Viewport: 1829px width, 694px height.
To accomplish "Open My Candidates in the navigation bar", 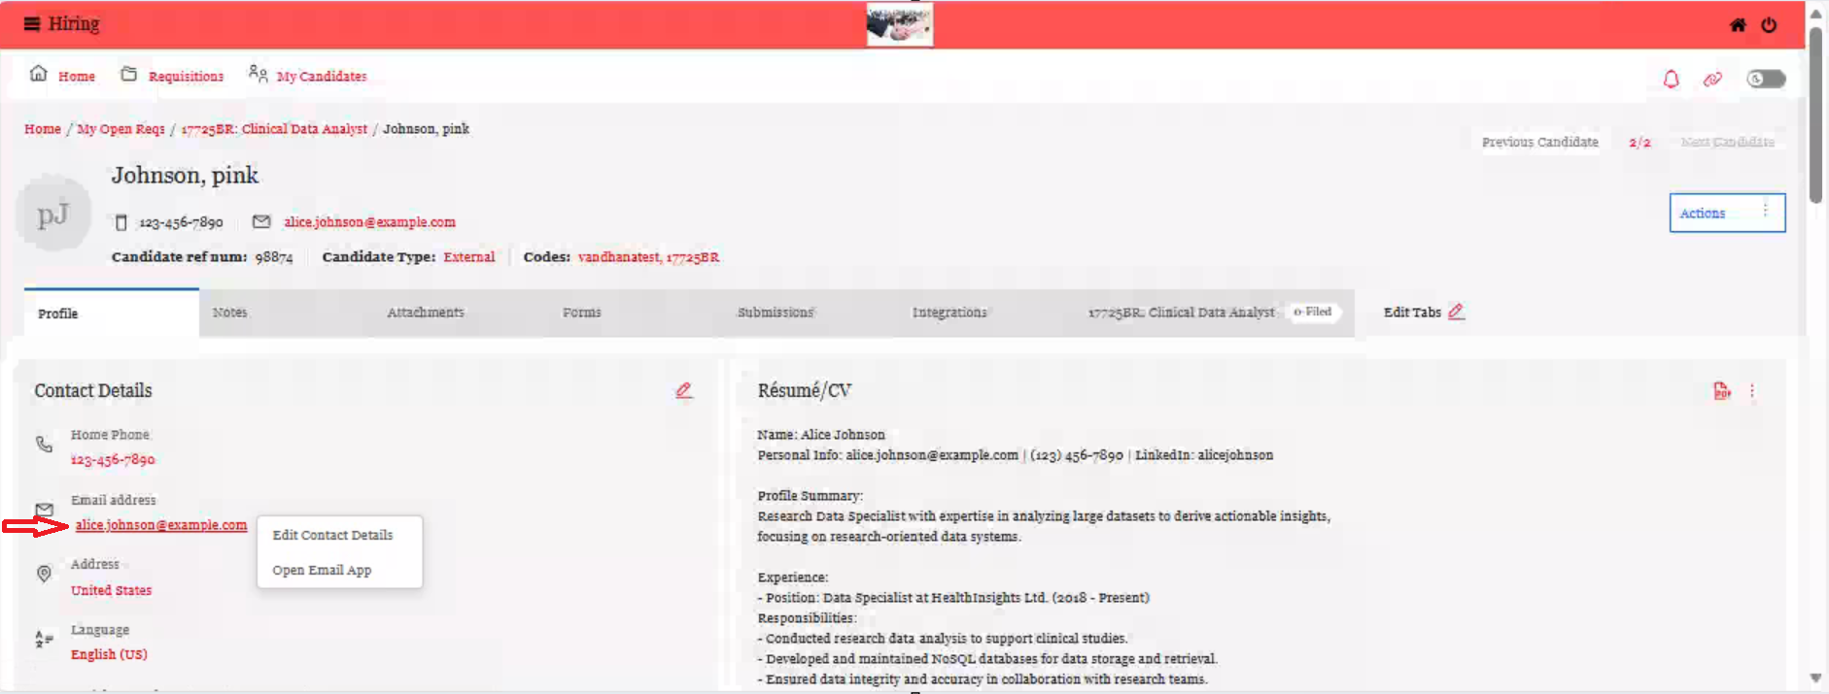I will tap(321, 76).
